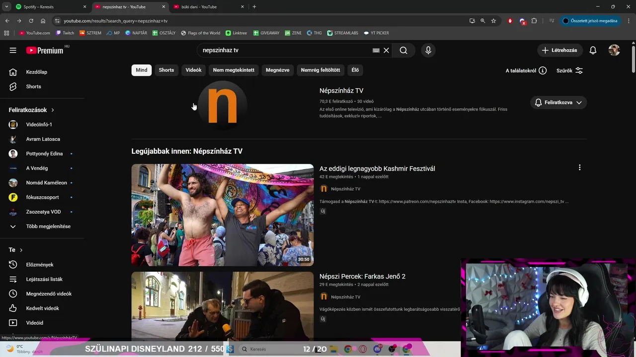Screen dimensions: 636x357
Task: Open the Népszínház TV channel title
Action: point(341,91)
